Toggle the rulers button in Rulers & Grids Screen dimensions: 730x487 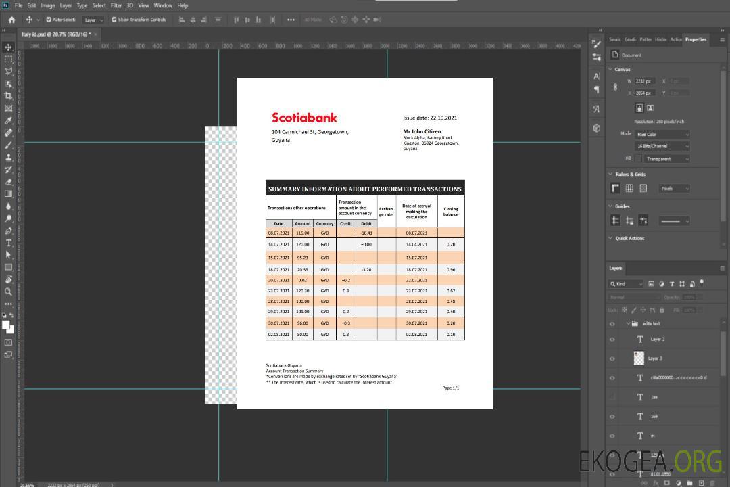point(616,188)
